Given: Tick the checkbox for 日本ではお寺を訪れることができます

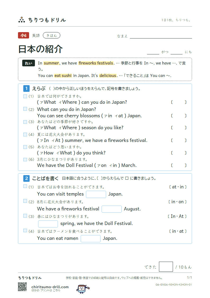Looking at the screenshot, I should click(x=25, y=186).
